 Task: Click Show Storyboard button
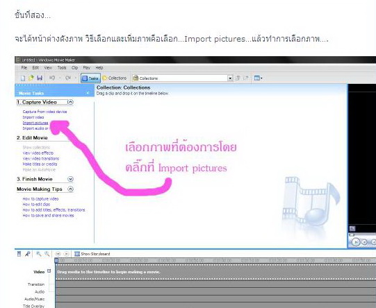(92, 254)
